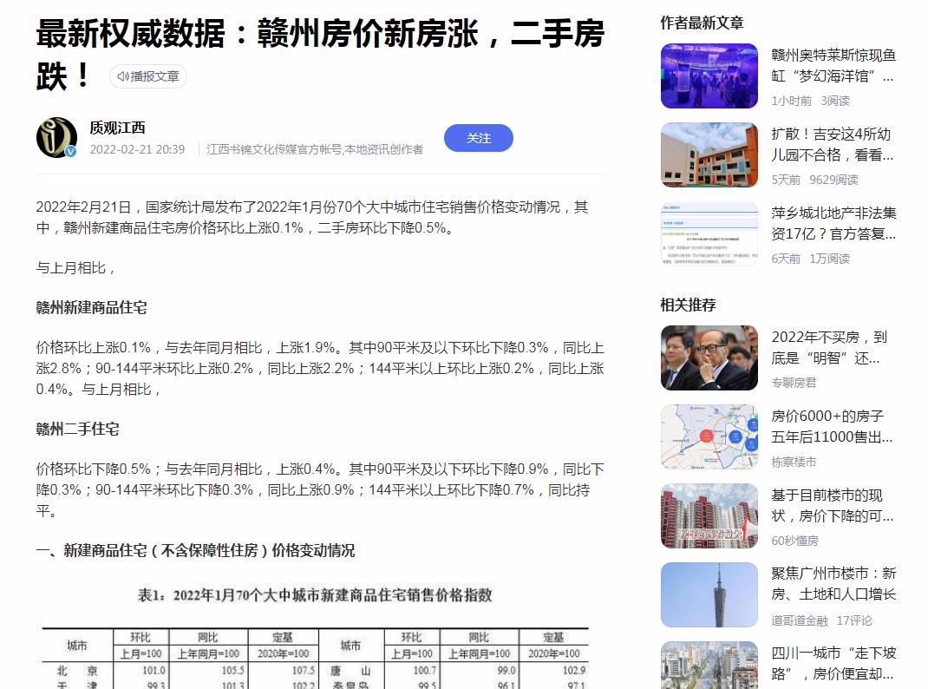This screenshot has width=928, height=689.
Task: Open thumbnail of the 赣州奥特莱斯 aquarium article
Action: [x=709, y=75]
